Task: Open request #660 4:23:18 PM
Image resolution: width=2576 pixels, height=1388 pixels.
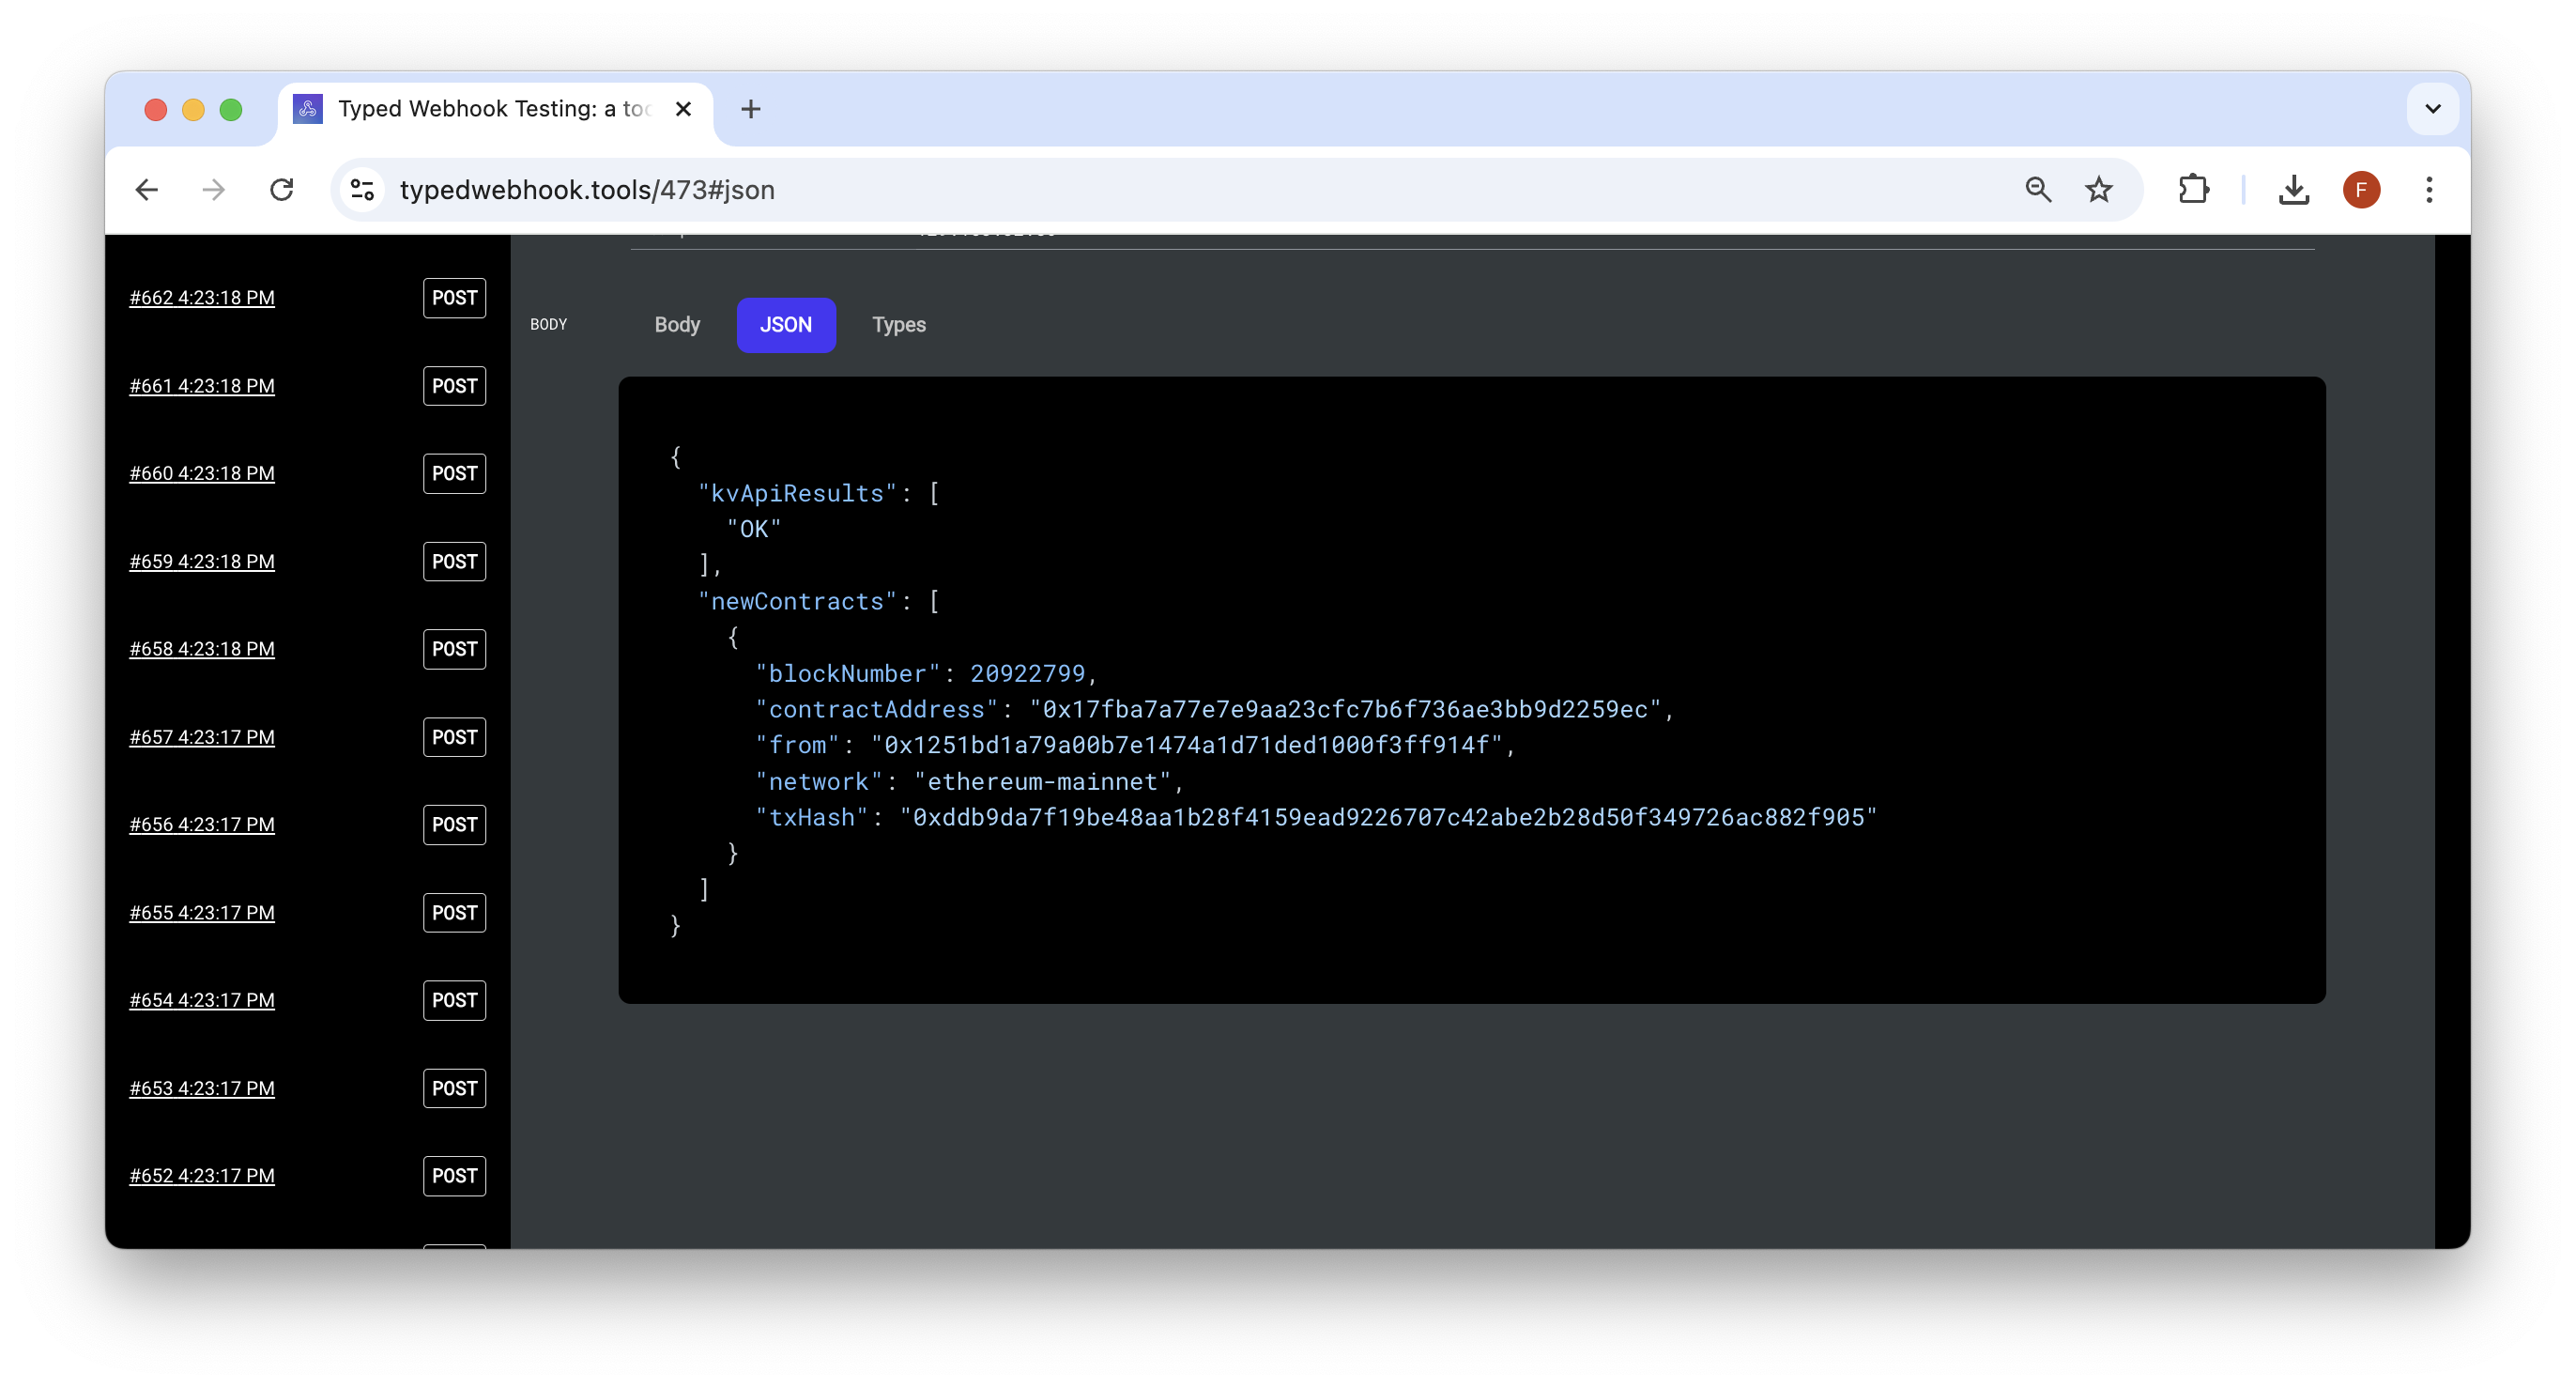Action: pyautogui.click(x=202, y=473)
